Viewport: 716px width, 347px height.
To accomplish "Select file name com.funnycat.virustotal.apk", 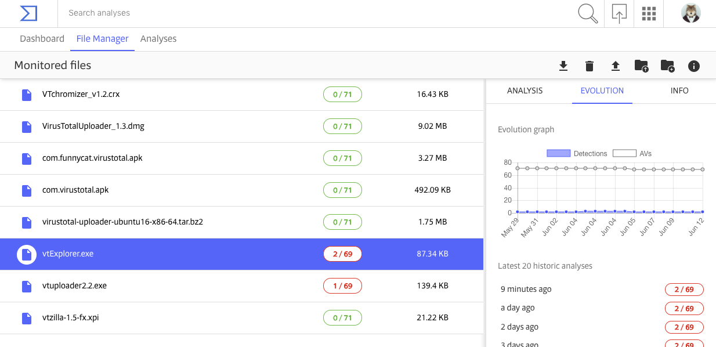I will 93,158.
